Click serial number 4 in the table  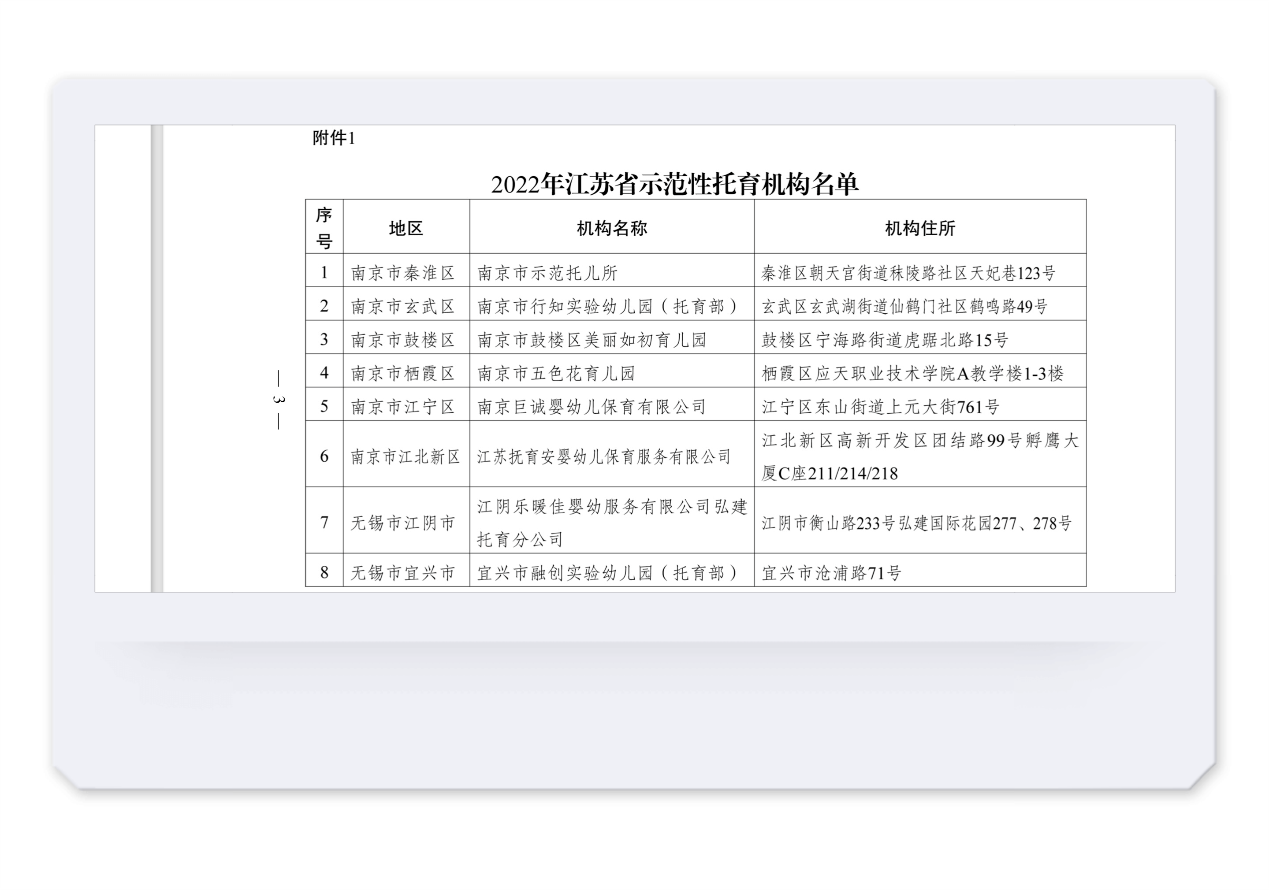pyautogui.click(x=324, y=373)
